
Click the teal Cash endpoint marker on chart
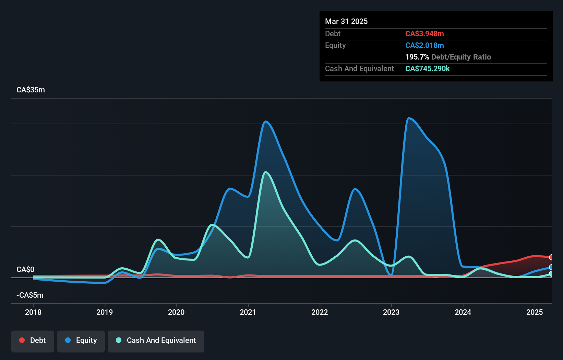coord(551,274)
